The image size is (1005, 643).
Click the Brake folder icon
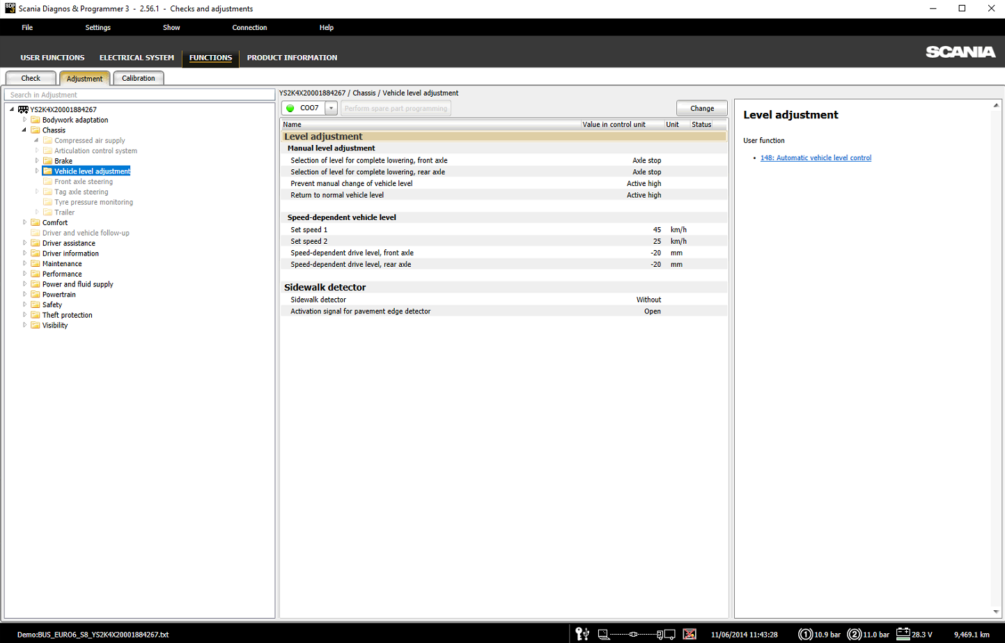click(48, 161)
